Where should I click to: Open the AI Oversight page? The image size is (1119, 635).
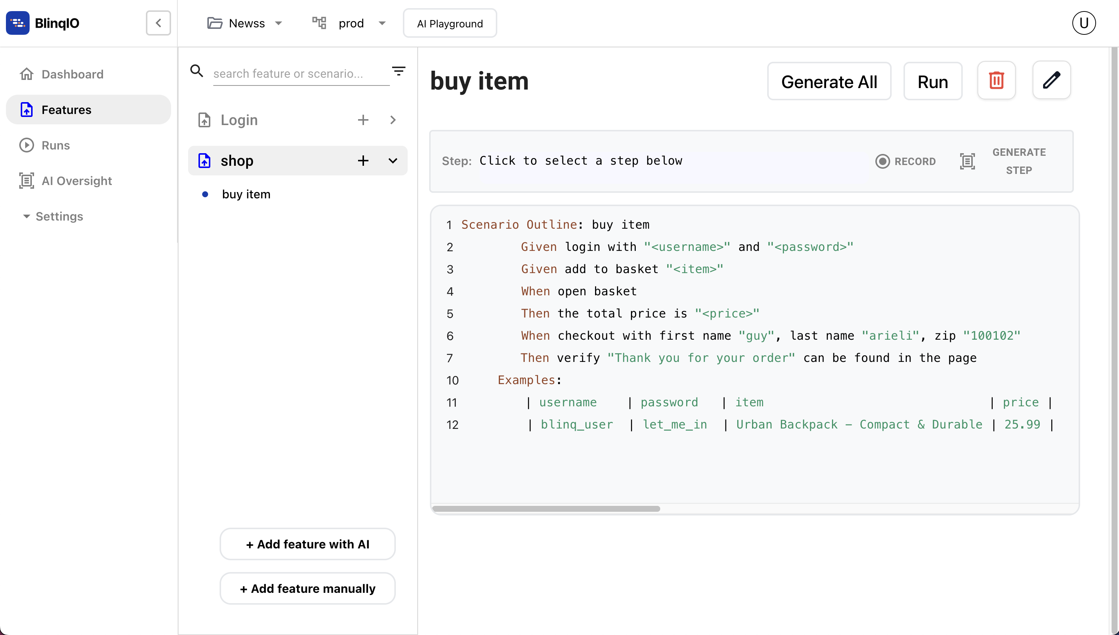(x=76, y=181)
